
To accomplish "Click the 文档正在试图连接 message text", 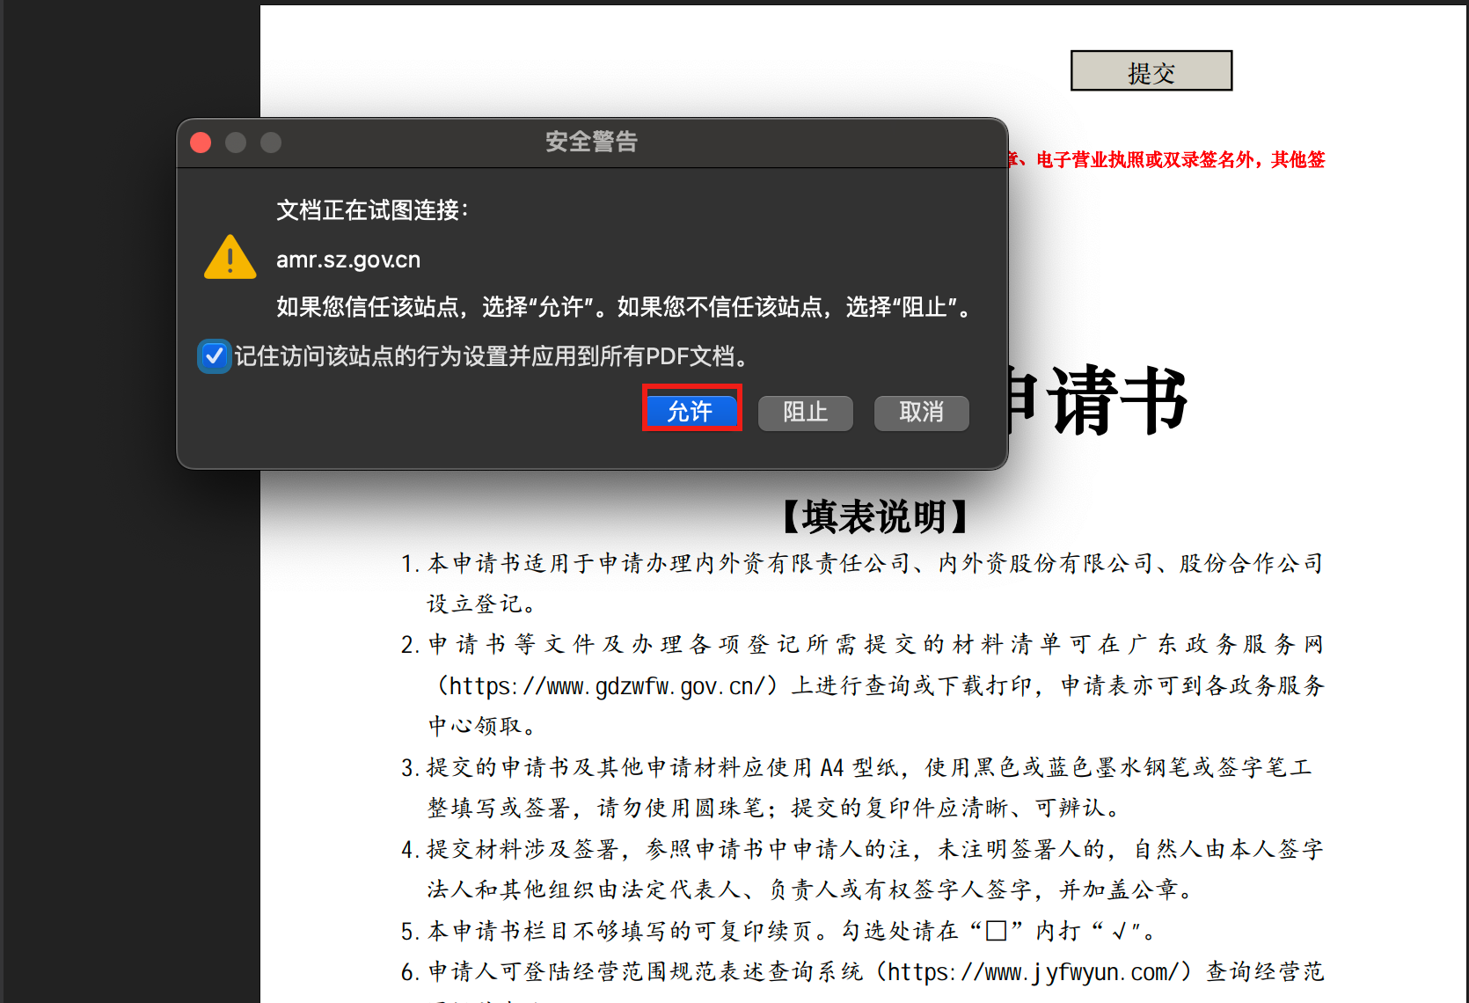I will click(x=373, y=210).
